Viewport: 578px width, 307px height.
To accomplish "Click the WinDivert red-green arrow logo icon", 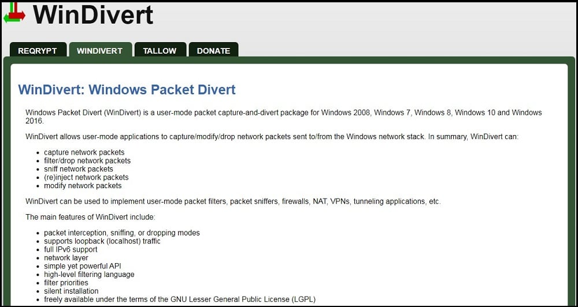I will pos(15,13).
